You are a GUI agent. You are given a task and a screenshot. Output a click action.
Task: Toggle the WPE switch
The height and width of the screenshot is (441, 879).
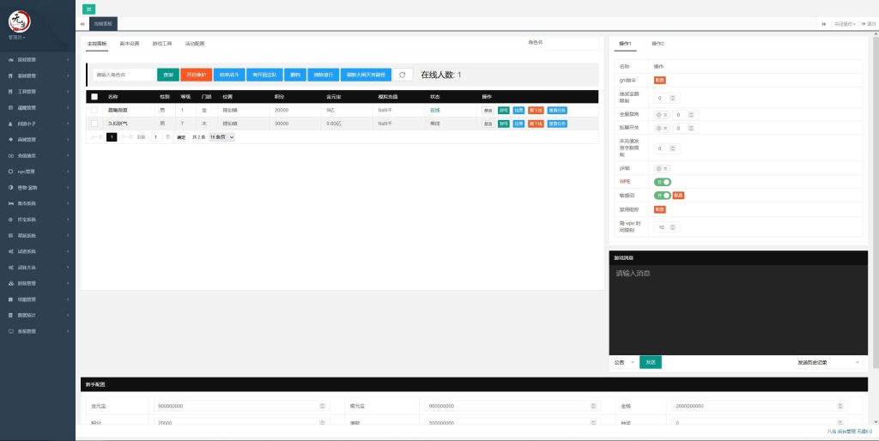663,182
